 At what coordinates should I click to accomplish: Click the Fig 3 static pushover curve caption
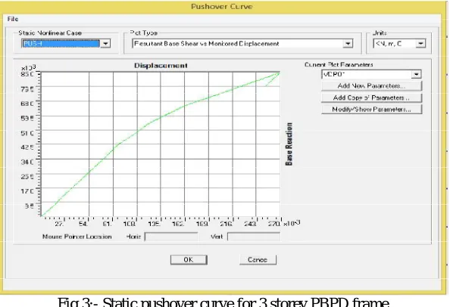pos(223,302)
